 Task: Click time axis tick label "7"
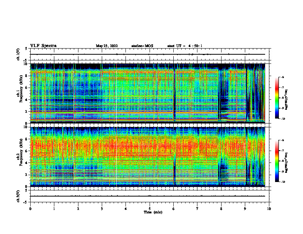coord(197,209)
